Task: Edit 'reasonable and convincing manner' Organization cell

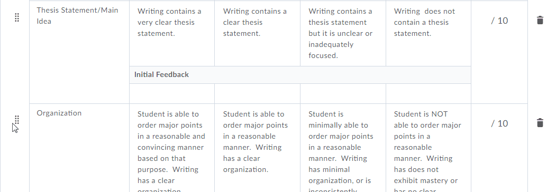Action: [172, 149]
